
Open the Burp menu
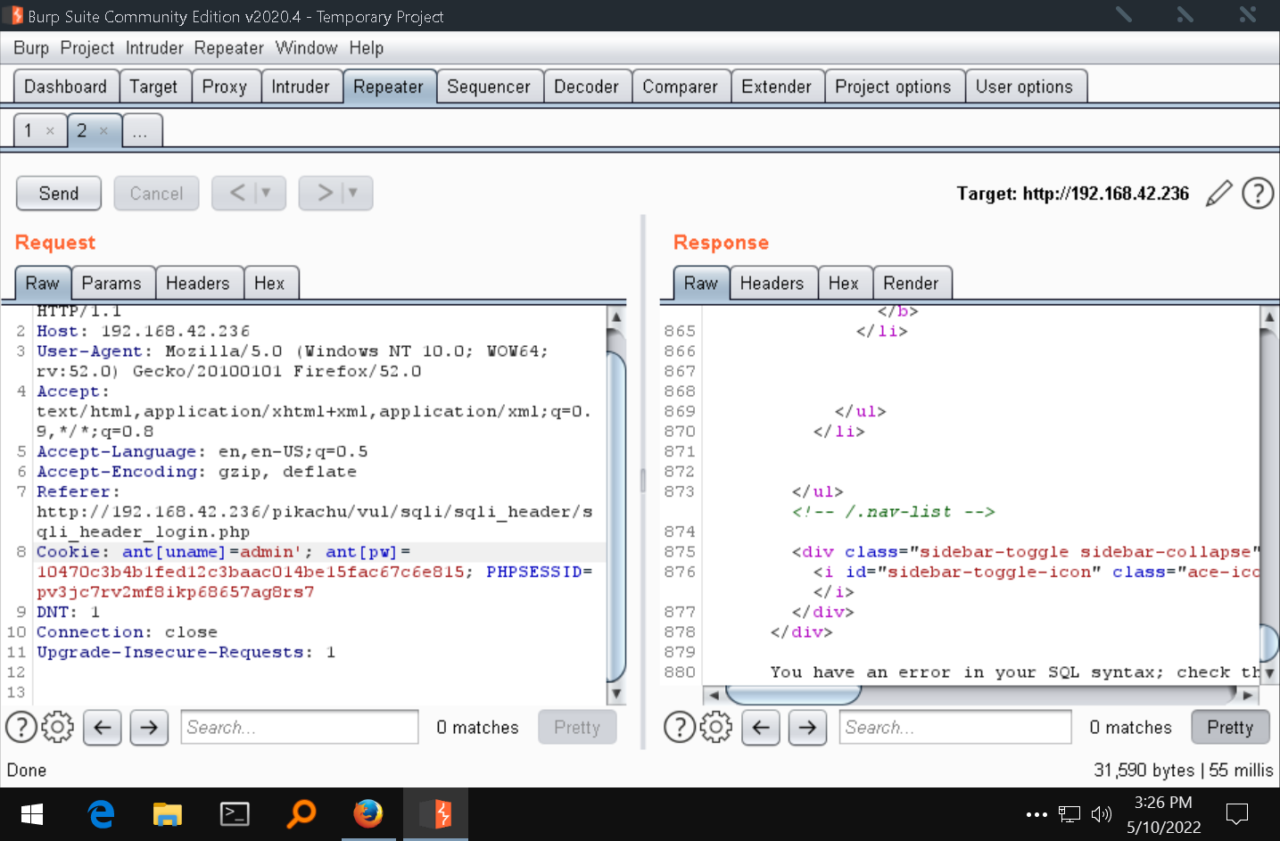31,48
